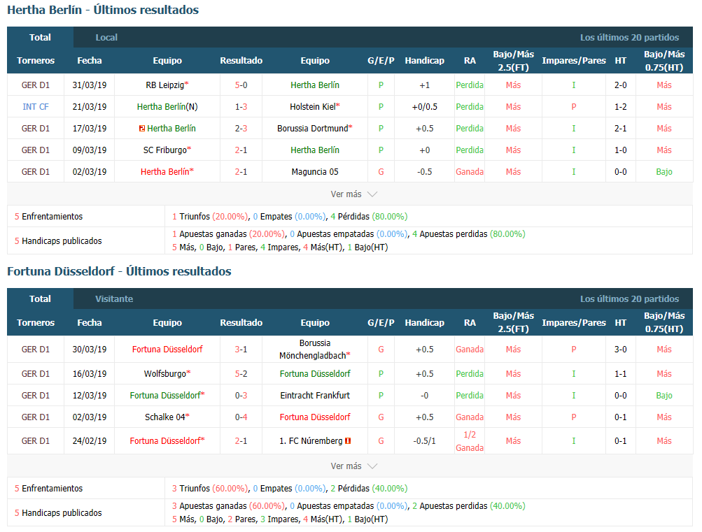Click the 5-2 result for the Wolfsburgo match

[241, 374]
